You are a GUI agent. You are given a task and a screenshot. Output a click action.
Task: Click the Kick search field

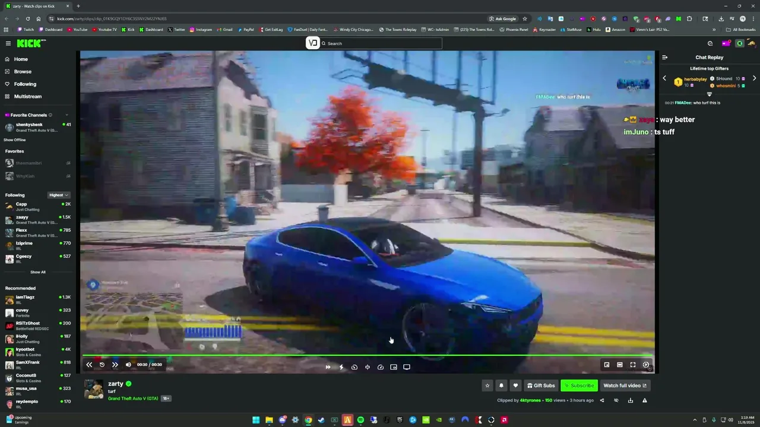[x=381, y=43]
